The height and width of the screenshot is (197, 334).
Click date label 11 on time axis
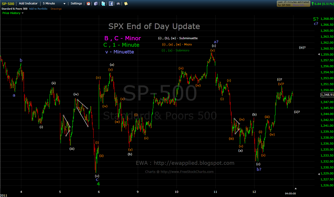[x=215, y=192]
